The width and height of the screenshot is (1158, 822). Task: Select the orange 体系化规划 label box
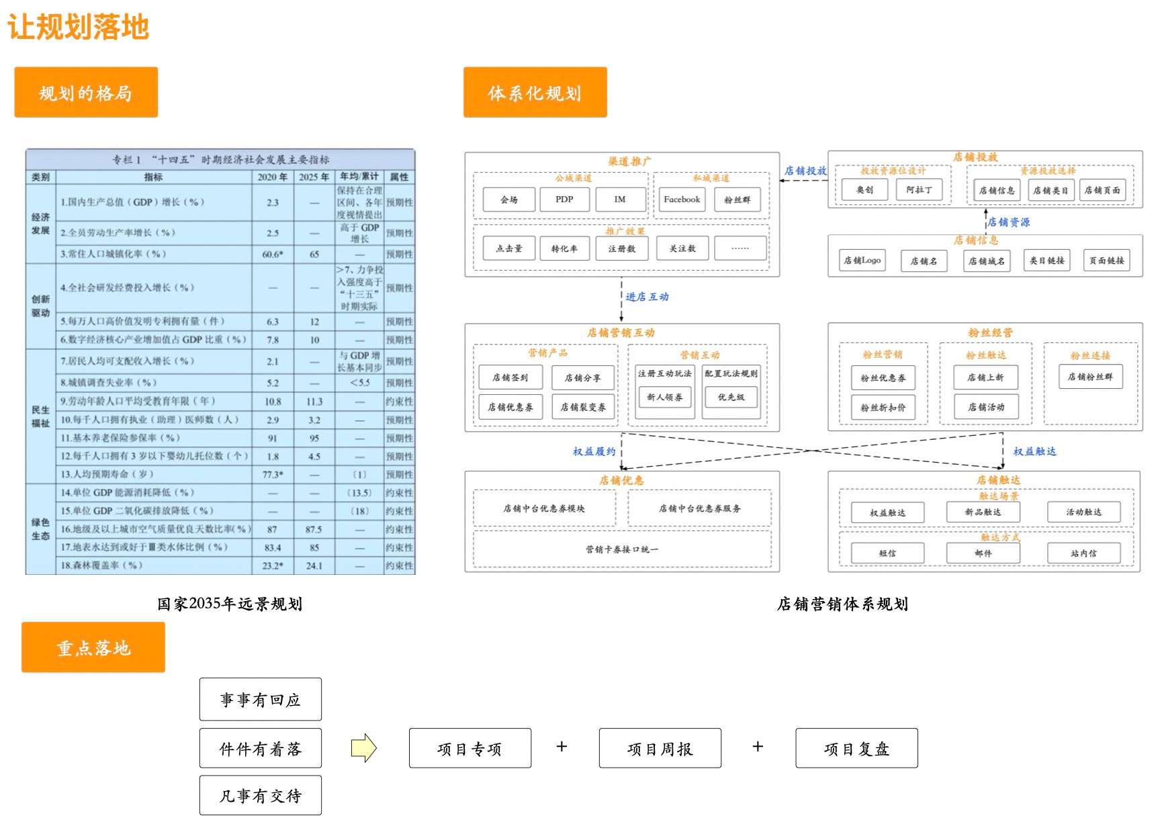(x=535, y=92)
